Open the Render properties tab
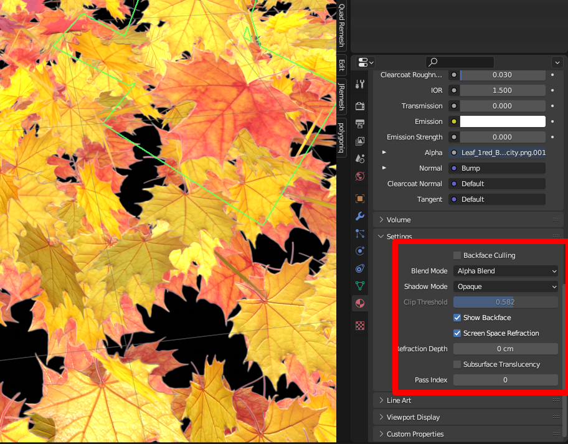 359,106
